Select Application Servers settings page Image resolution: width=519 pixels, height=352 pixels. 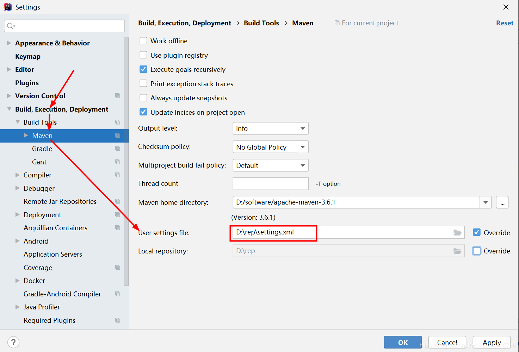[x=53, y=254]
